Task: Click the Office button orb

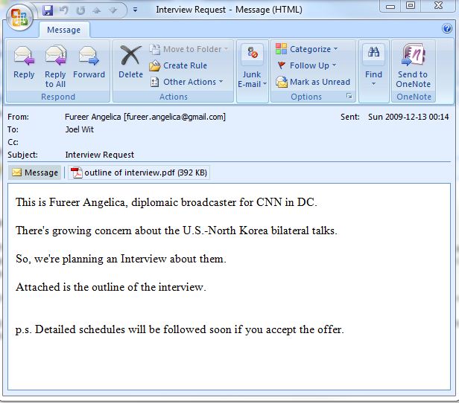Action: coord(19,18)
